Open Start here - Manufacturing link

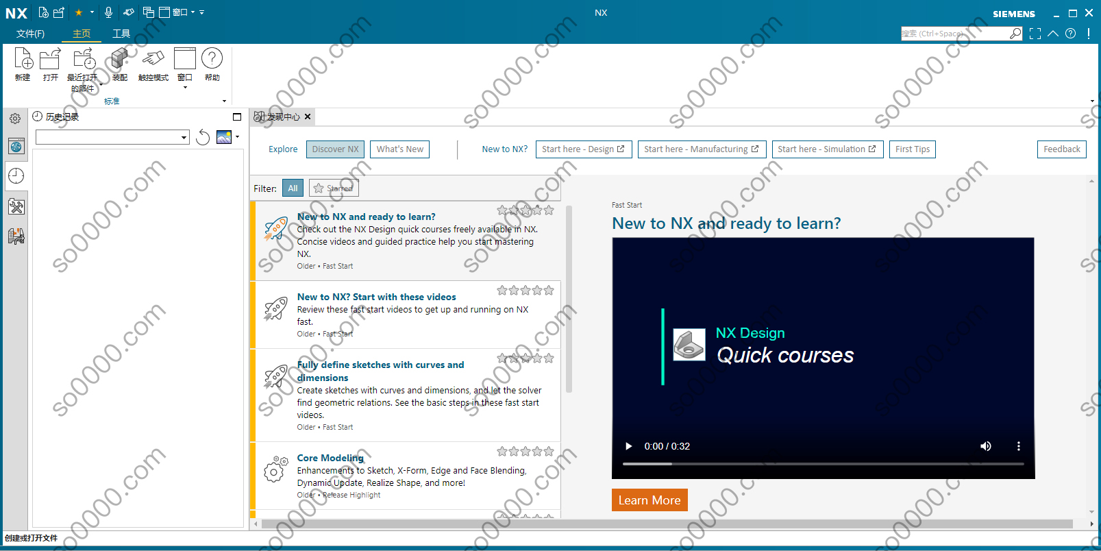tap(702, 149)
